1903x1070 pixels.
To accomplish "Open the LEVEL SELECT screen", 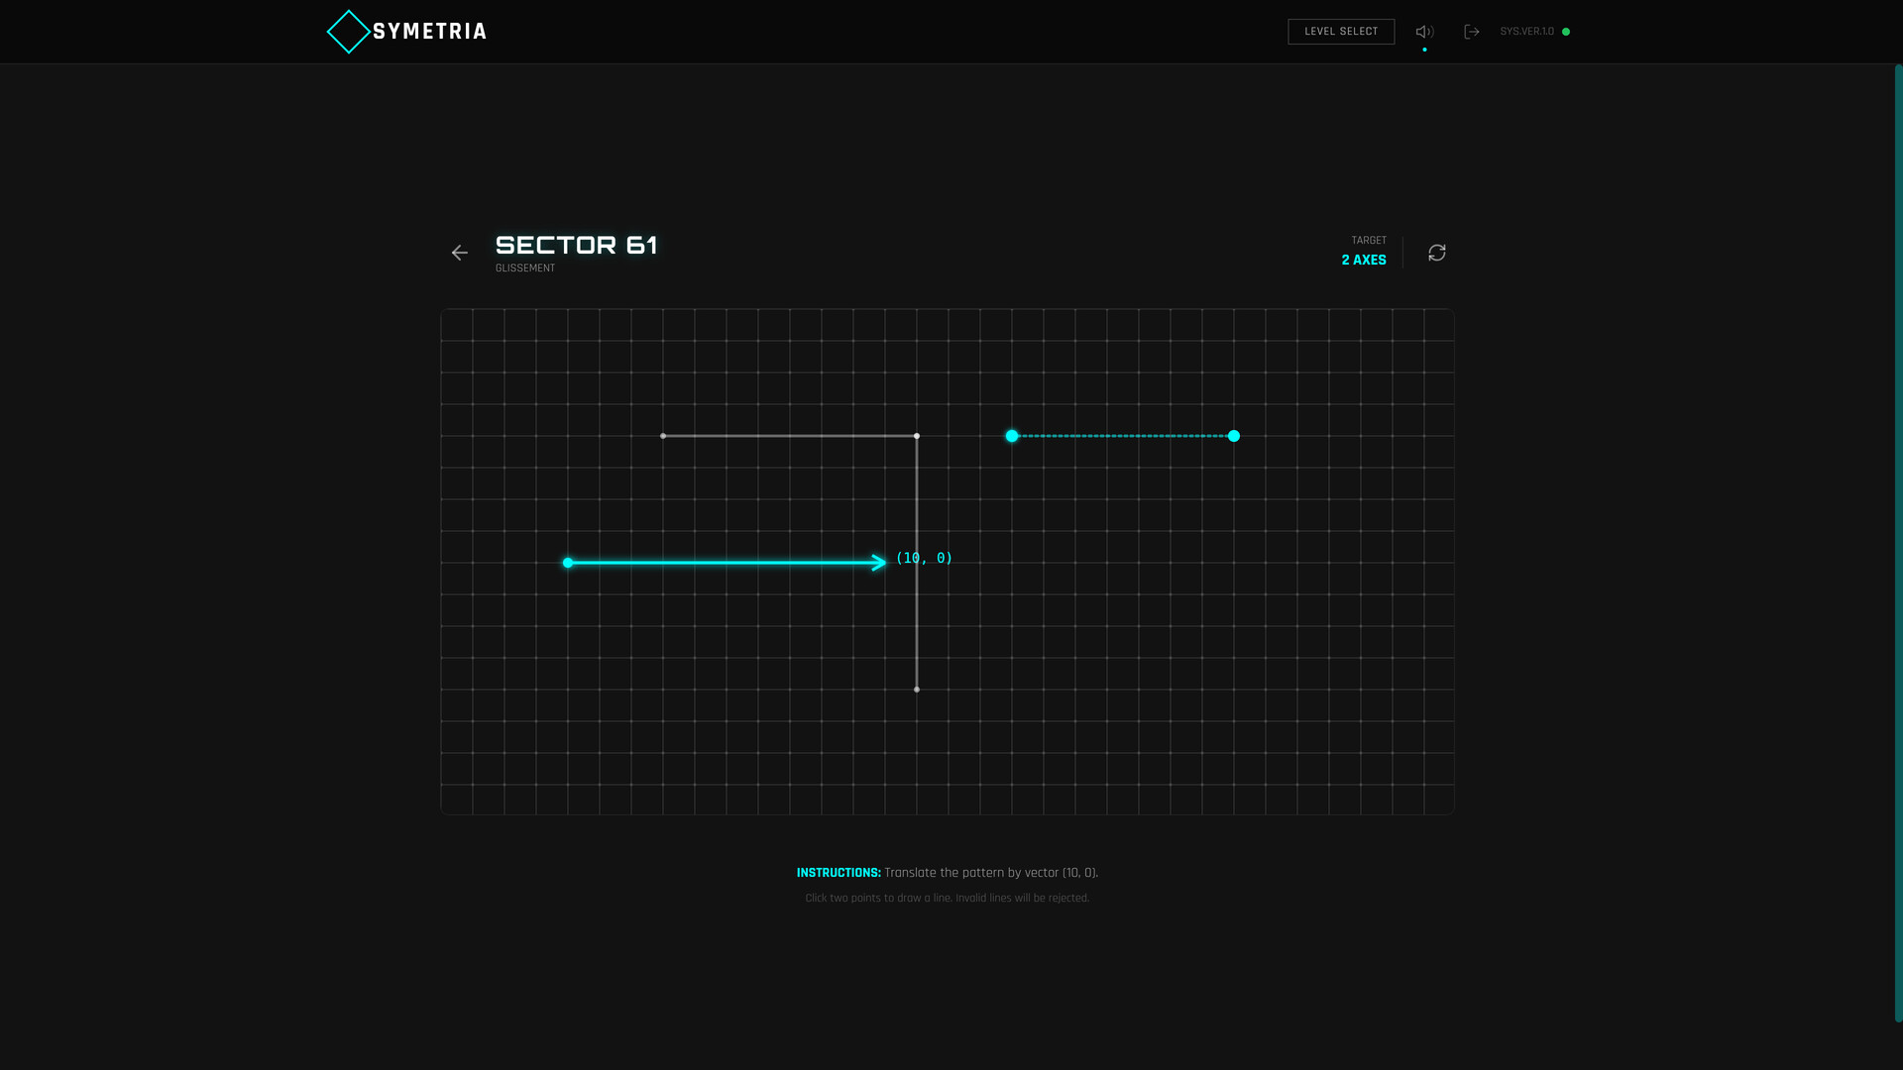I will [1341, 31].
